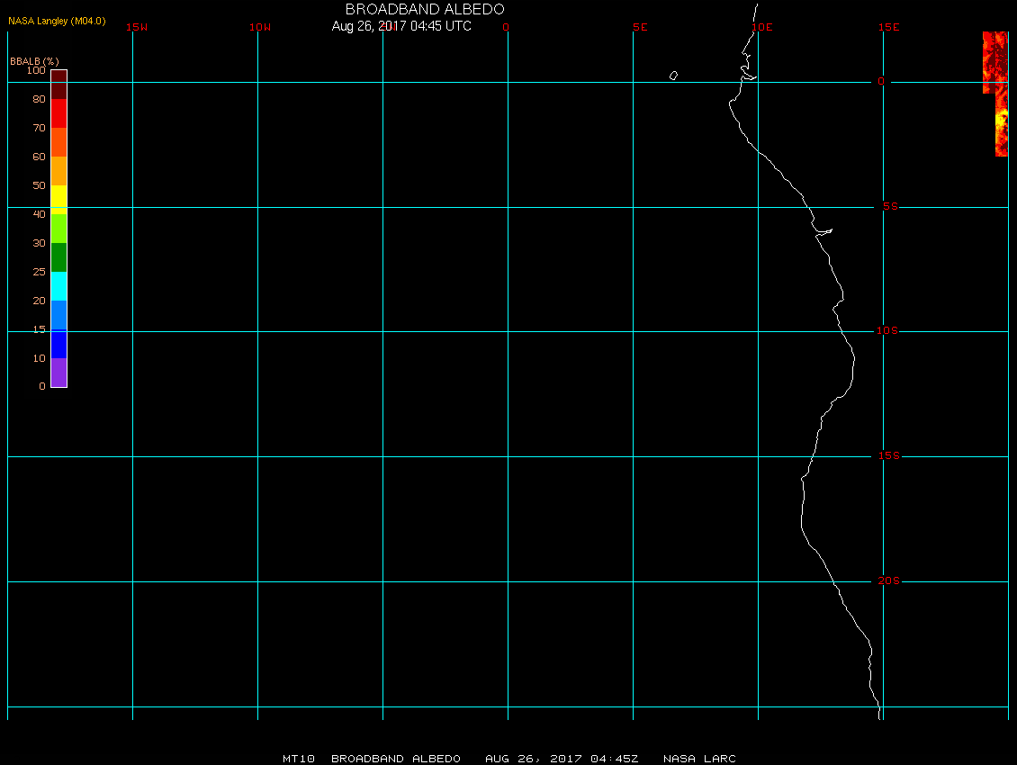
Task: Click the legend value '25'
Action: 40,272
